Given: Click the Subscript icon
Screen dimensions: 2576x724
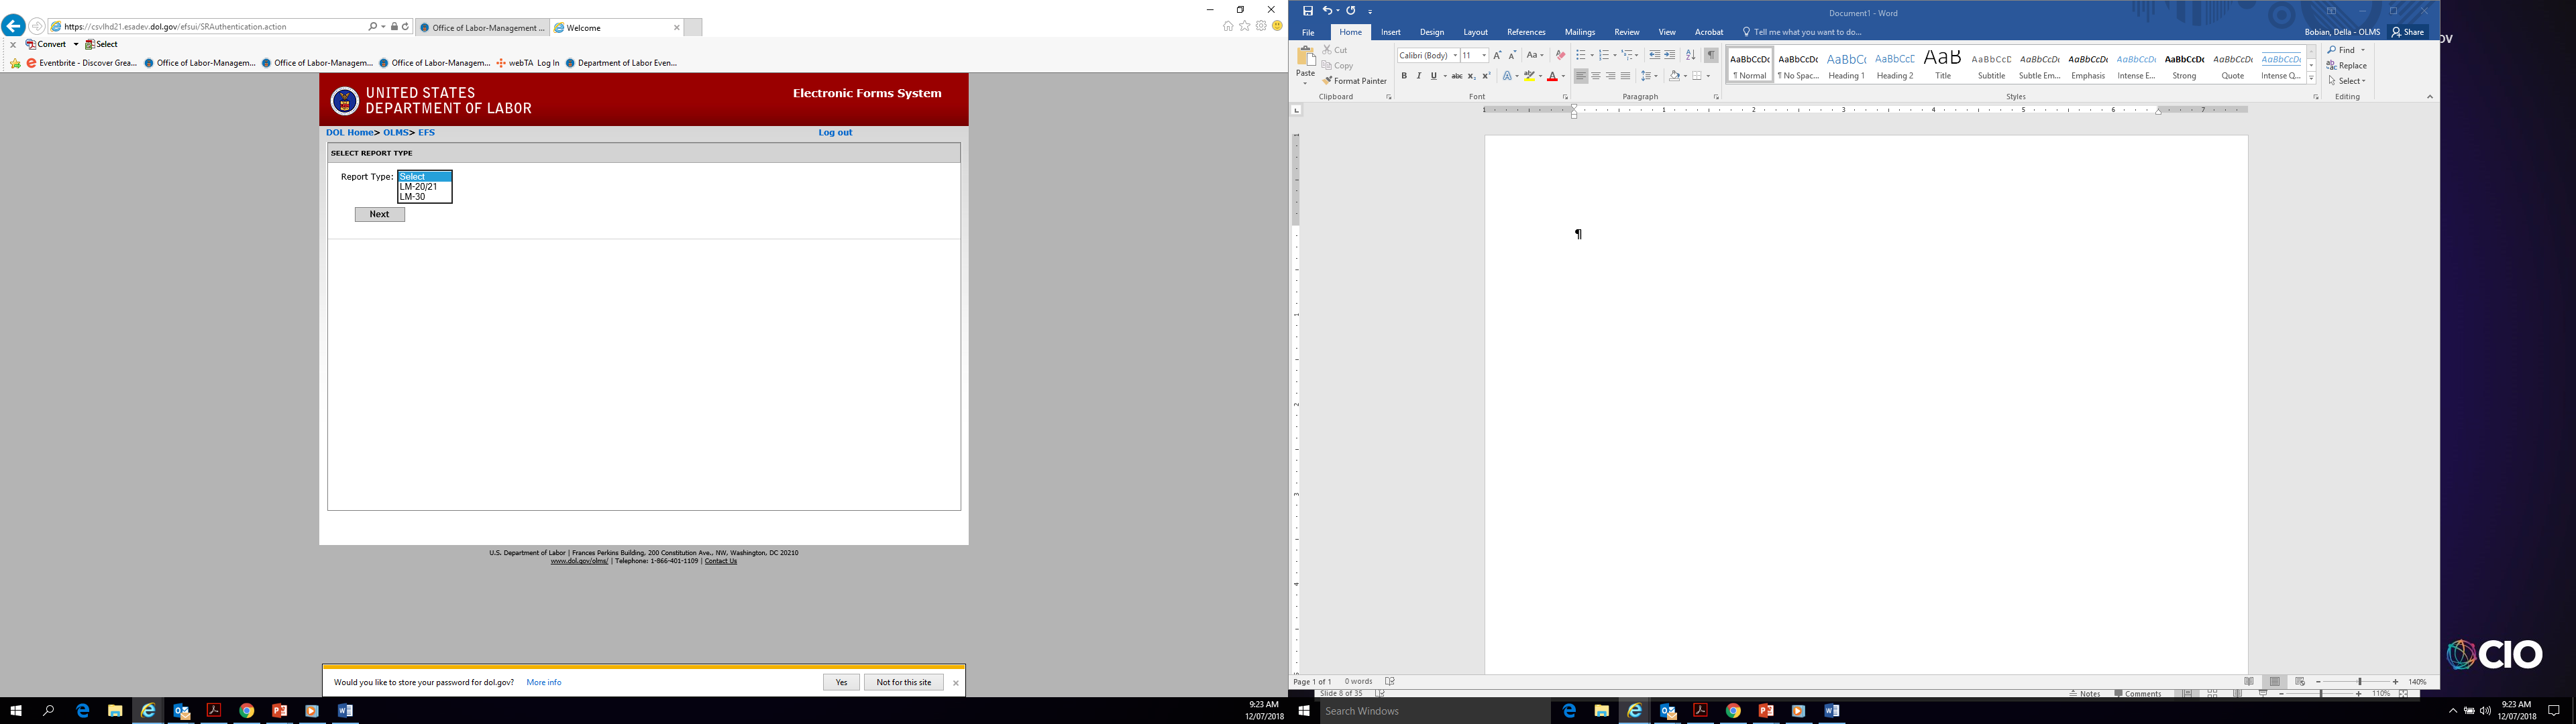Looking at the screenshot, I should 1471,76.
